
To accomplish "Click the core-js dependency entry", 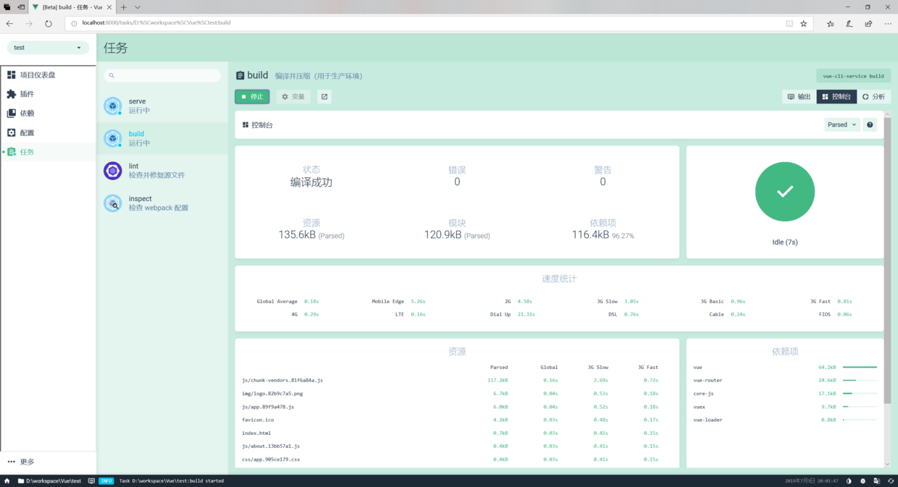I will click(x=785, y=394).
